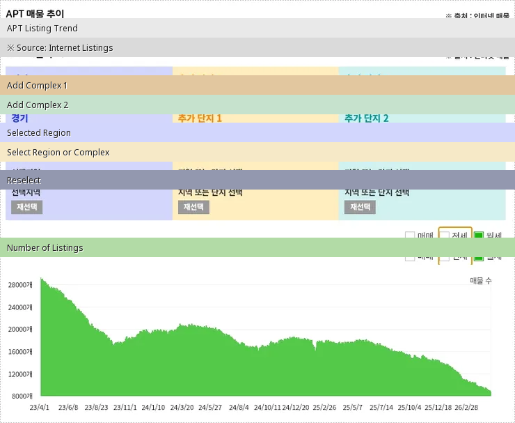Select the 경기 region heading

[20, 118]
